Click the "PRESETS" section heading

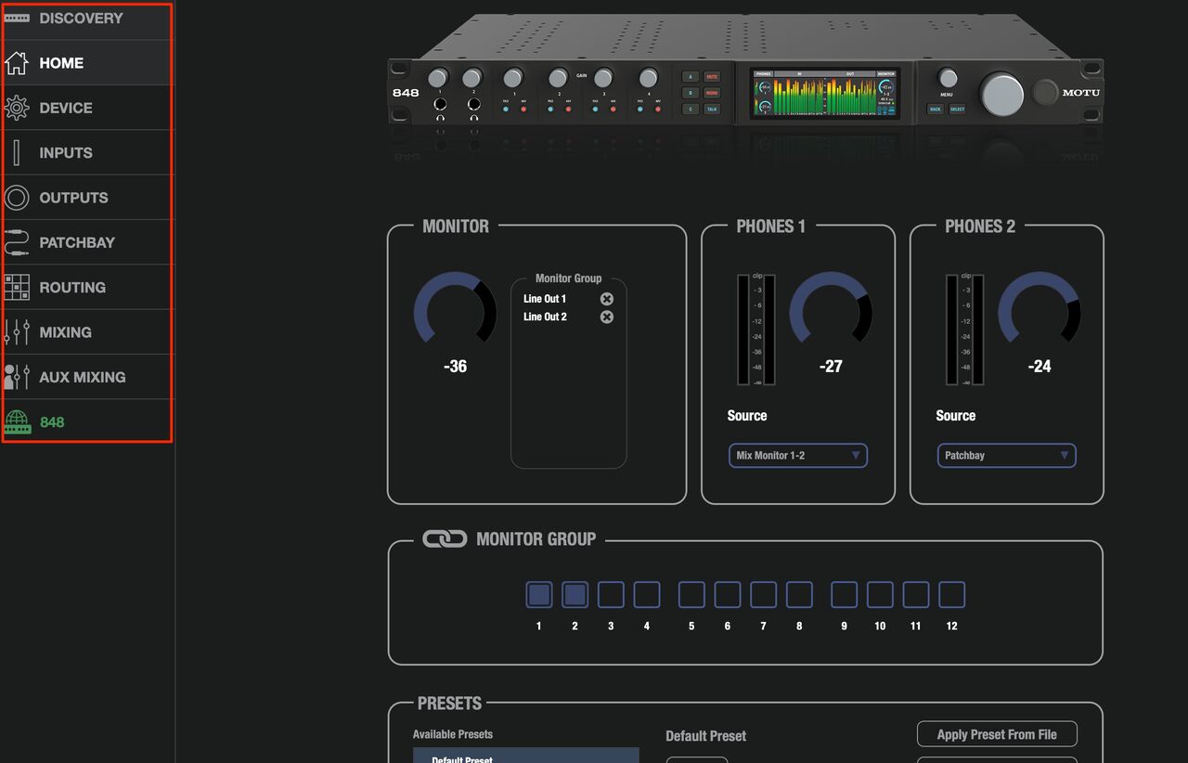(449, 704)
